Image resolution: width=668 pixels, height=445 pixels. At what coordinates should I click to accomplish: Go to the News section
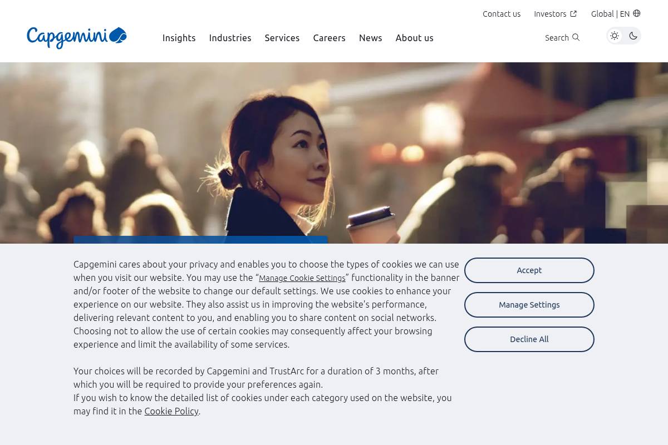click(x=371, y=38)
